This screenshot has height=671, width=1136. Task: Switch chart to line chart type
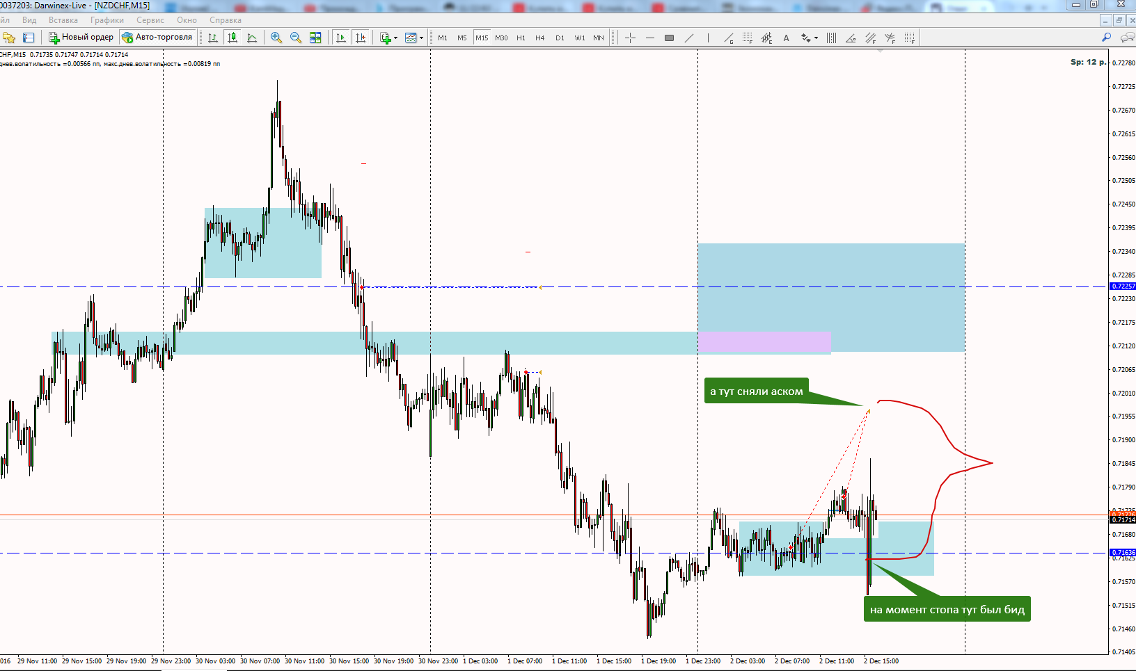tap(252, 38)
